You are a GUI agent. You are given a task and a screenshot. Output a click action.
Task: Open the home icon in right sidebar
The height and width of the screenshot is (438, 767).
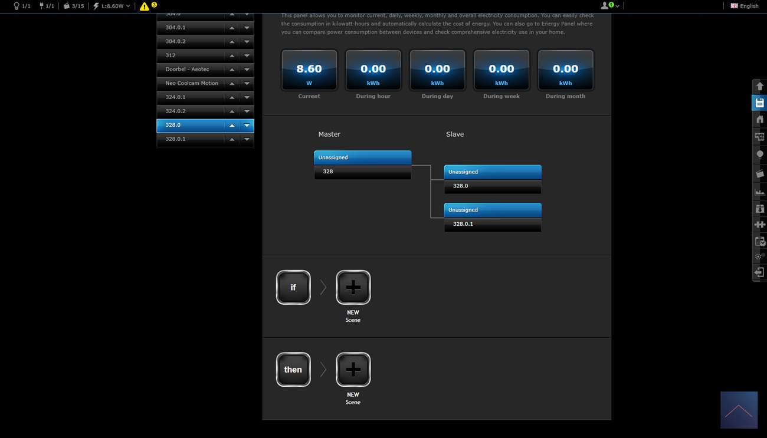coord(759,120)
